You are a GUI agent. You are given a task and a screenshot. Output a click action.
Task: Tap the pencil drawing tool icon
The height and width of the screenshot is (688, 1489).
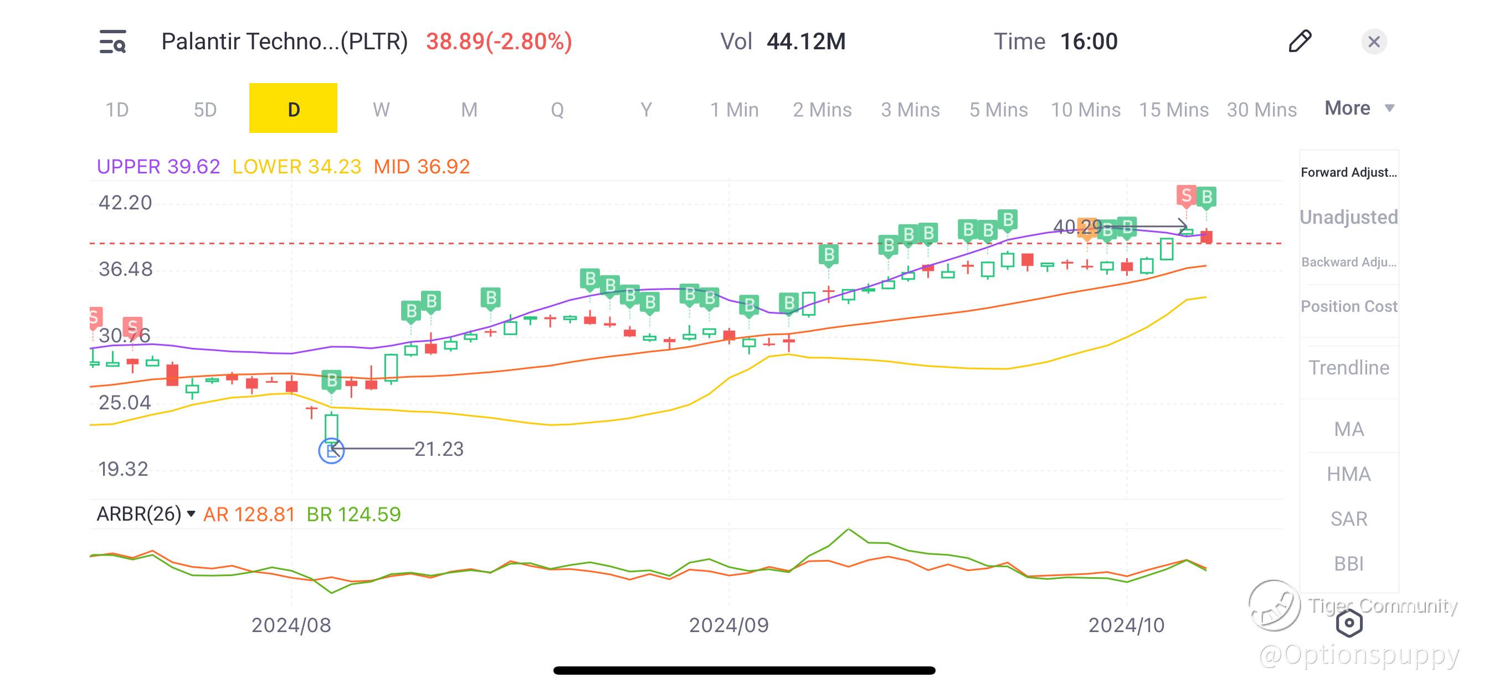(x=1300, y=41)
